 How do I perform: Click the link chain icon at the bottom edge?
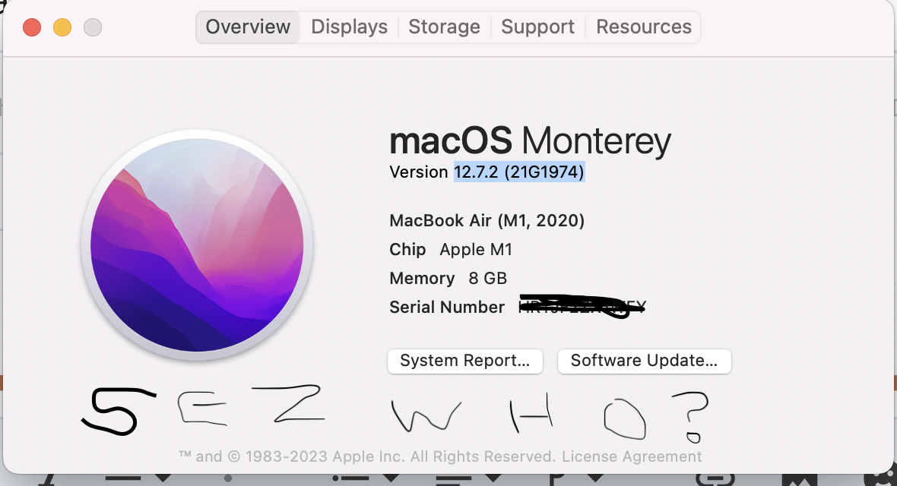pos(715,479)
